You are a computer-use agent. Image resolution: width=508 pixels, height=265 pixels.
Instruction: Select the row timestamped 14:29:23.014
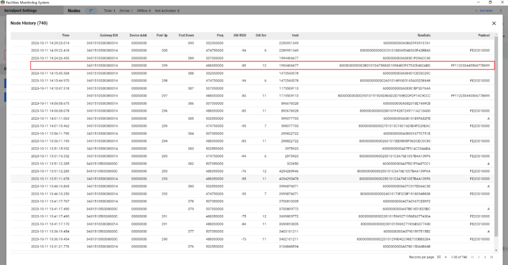pyautogui.click(x=262, y=43)
